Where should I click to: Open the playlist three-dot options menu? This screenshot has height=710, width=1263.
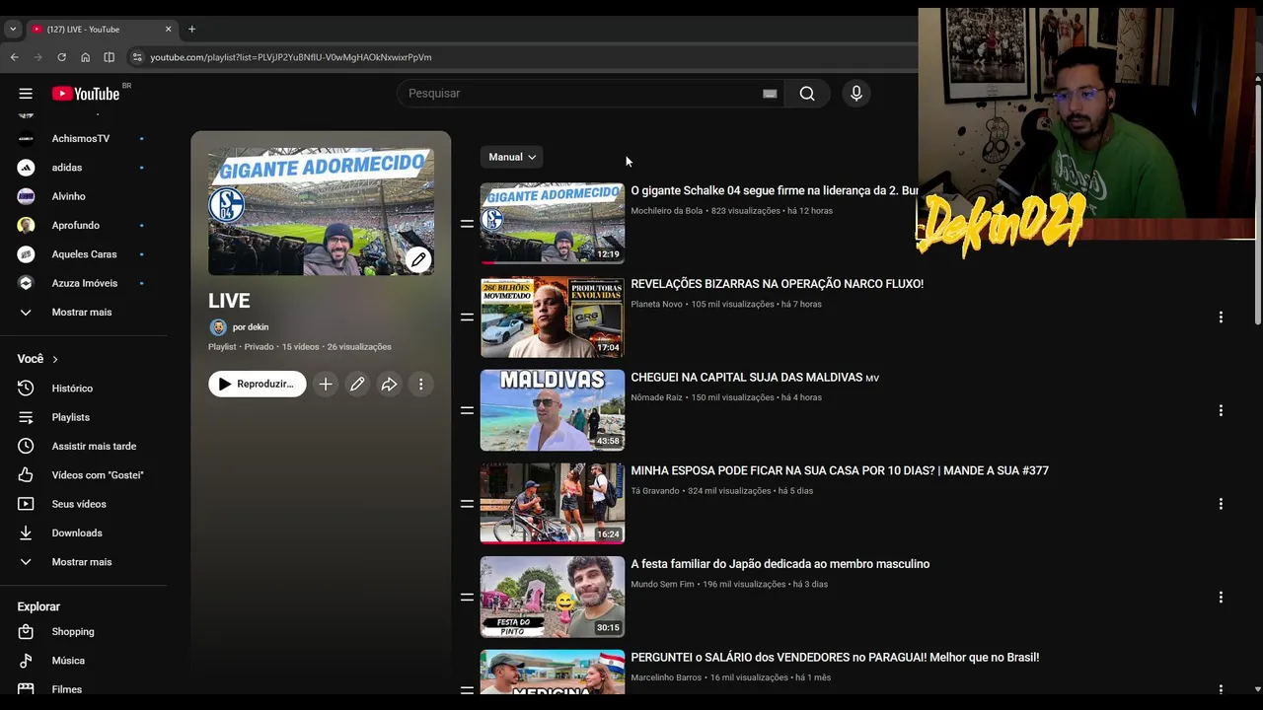(420, 384)
